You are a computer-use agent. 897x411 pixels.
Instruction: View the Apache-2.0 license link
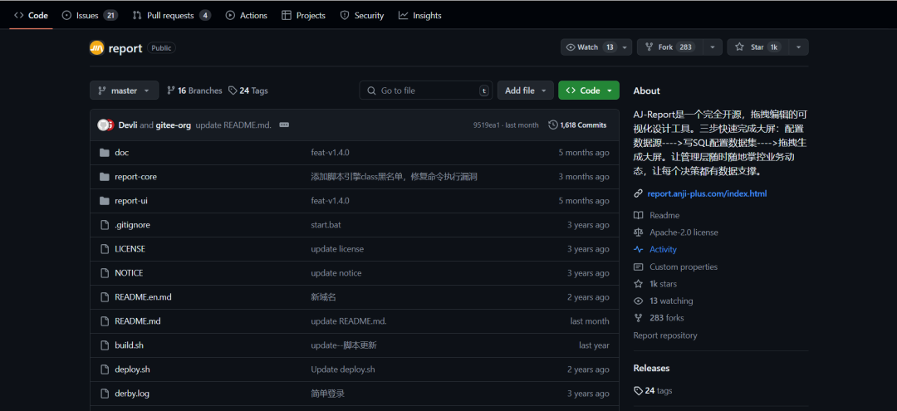[x=684, y=232]
